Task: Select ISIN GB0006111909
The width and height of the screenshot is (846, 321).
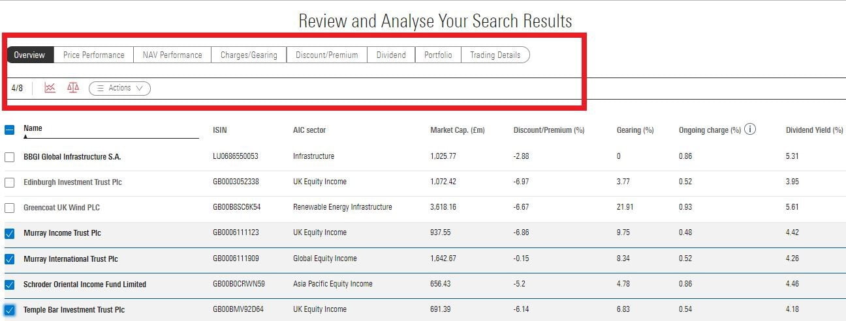Action: (236, 258)
